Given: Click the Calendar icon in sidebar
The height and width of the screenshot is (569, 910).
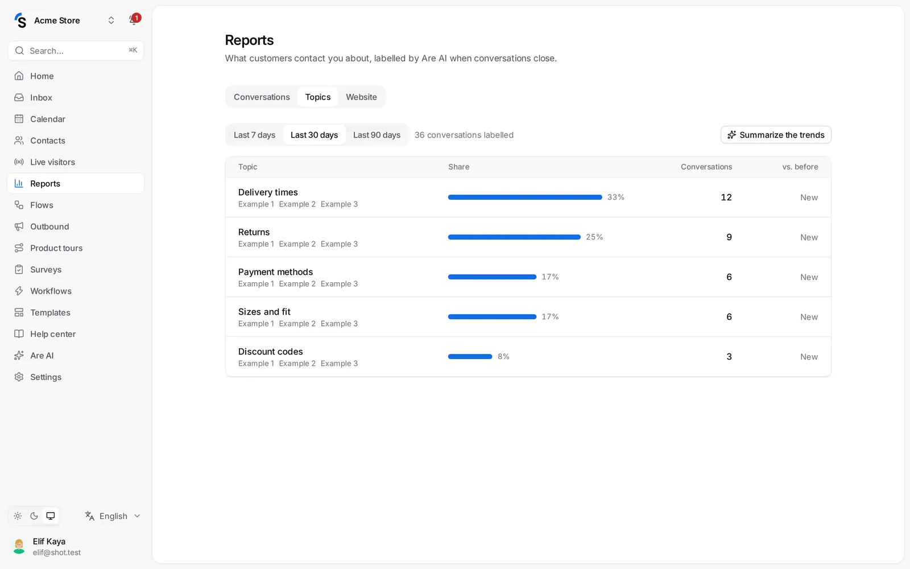Looking at the screenshot, I should click(x=19, y=119).
